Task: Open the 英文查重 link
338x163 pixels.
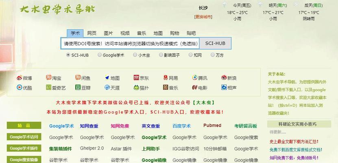Action: point(151,126)
